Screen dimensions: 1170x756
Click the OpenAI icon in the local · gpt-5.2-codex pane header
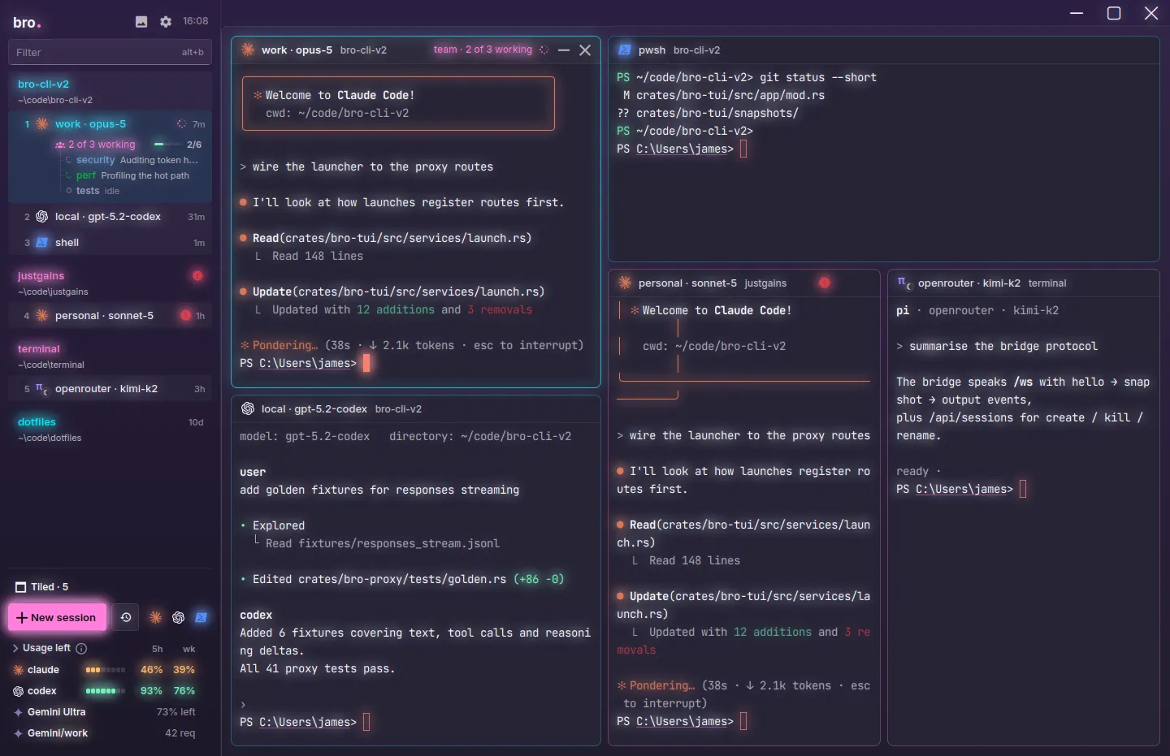(249, 409)
